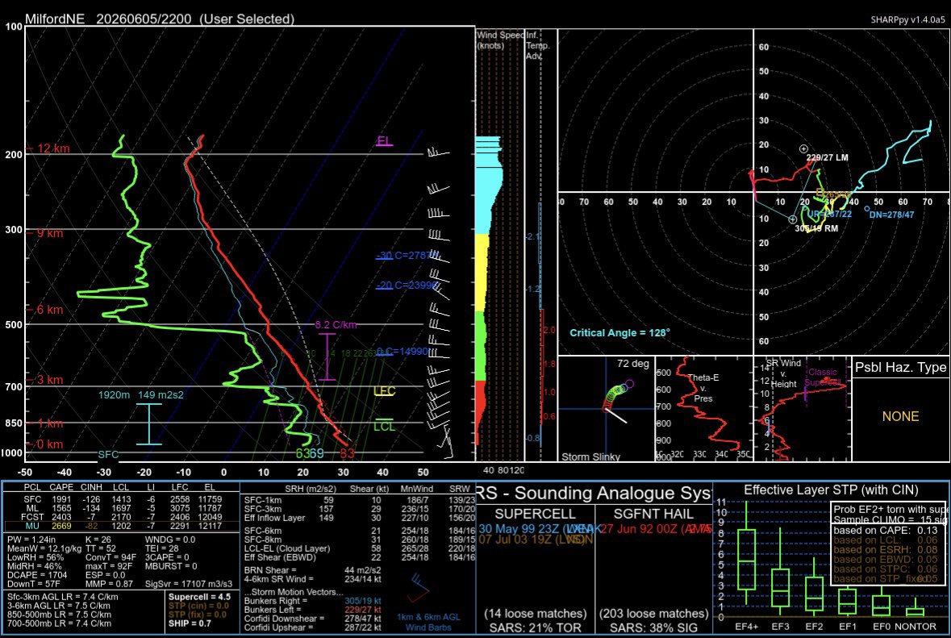951x638 pixels.
Task: Open the Storm Slinky inset
Action: (x=606, y=410)
